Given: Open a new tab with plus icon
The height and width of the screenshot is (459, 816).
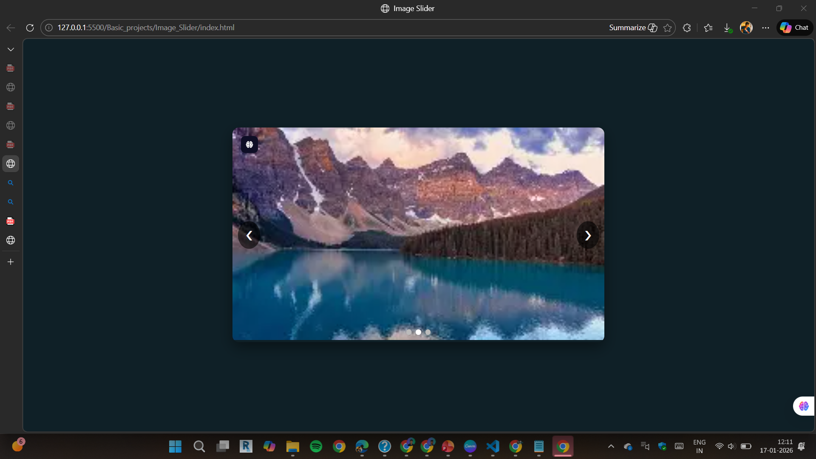Looking at the screenshot, I should [11, 262].
